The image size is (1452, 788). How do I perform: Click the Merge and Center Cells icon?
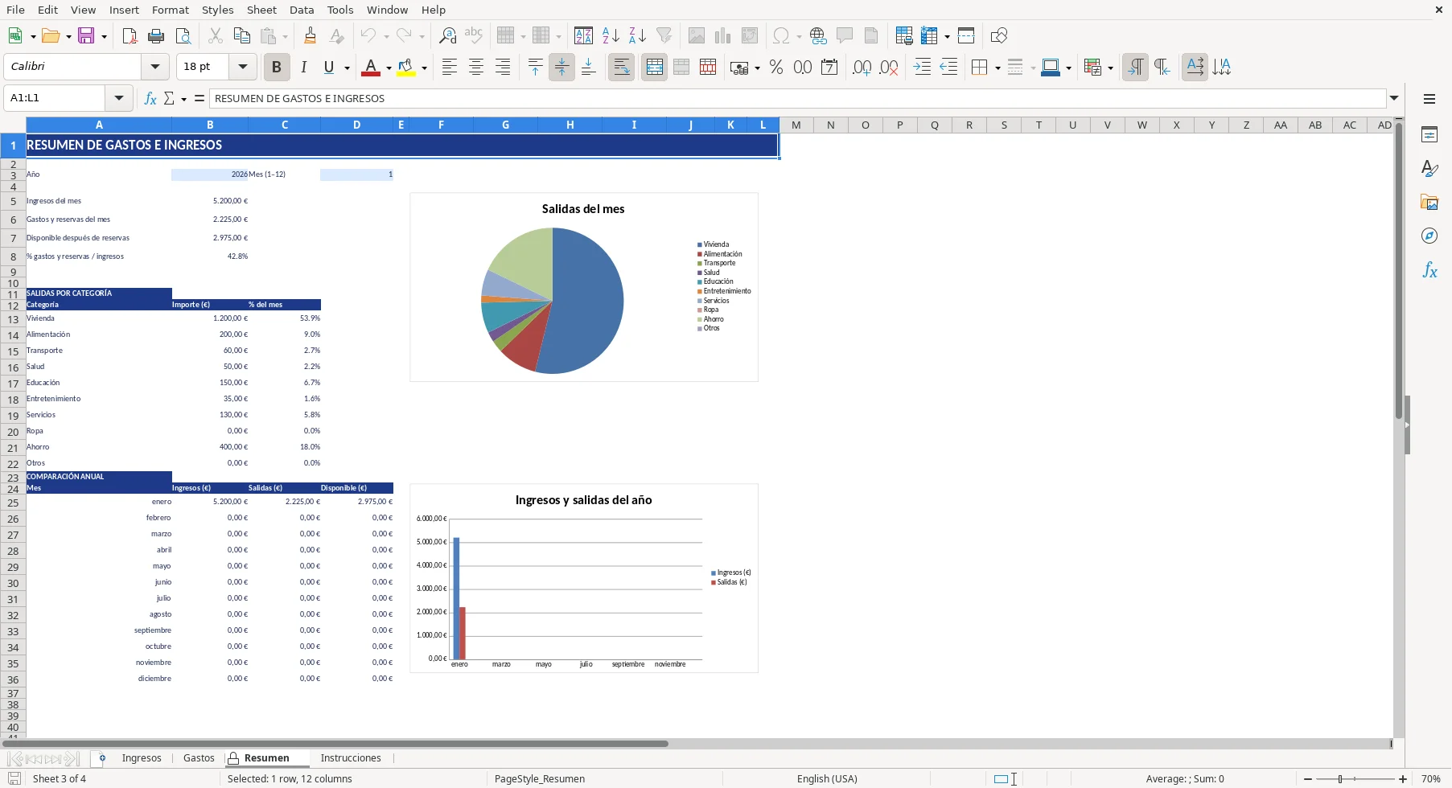click(655, 68)
